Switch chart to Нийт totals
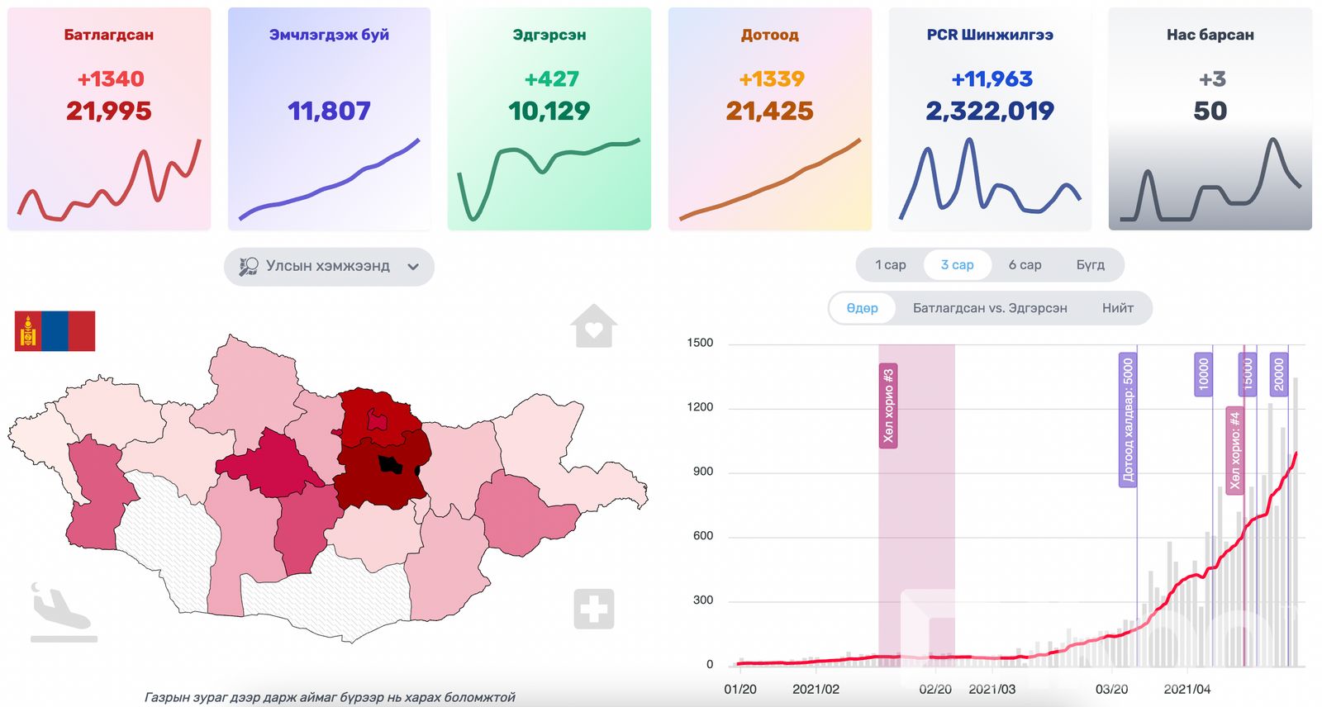 tap(1117, 308)
